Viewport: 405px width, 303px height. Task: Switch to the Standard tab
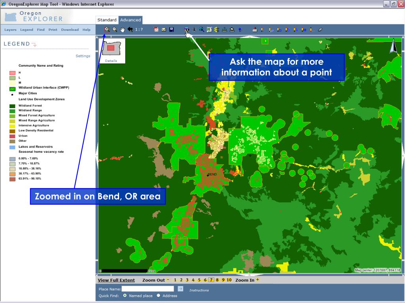107,20
